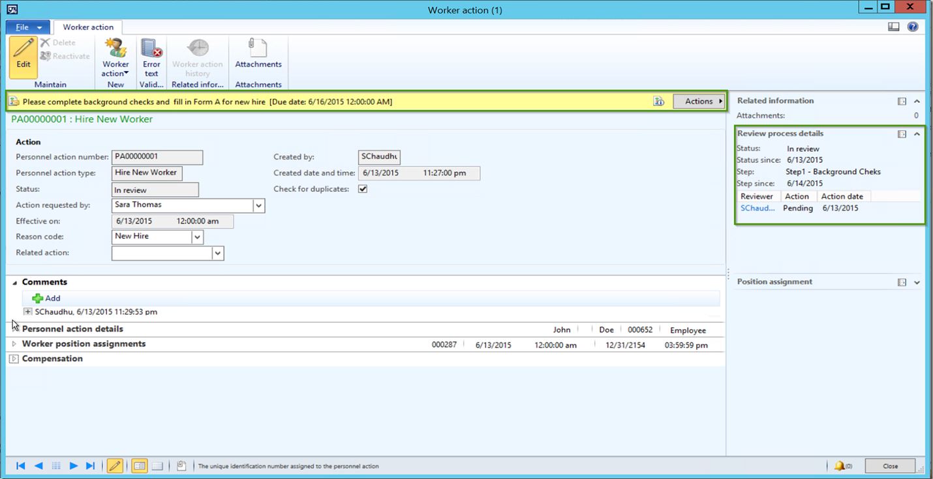Click the Actions button in workflow bar
Screen dimensions: 933x479
[699, 101]
